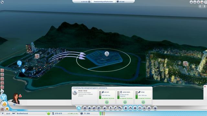Select the lightning bolt power icon
The image size is (207, 116).
click(x=111, y=108)
